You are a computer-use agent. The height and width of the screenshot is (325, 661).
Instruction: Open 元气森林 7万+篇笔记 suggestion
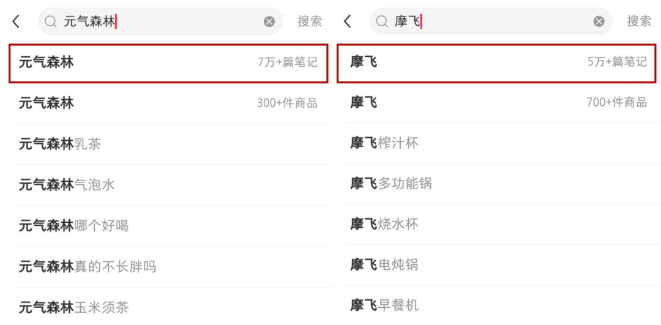click(168, 63)
